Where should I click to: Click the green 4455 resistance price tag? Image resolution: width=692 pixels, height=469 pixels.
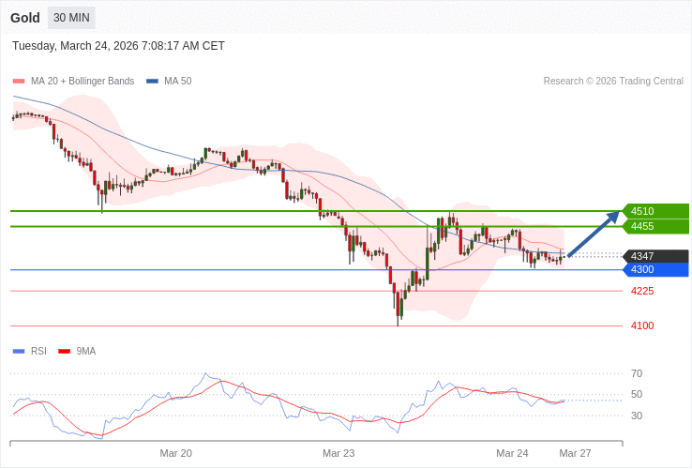click(654, 226)
